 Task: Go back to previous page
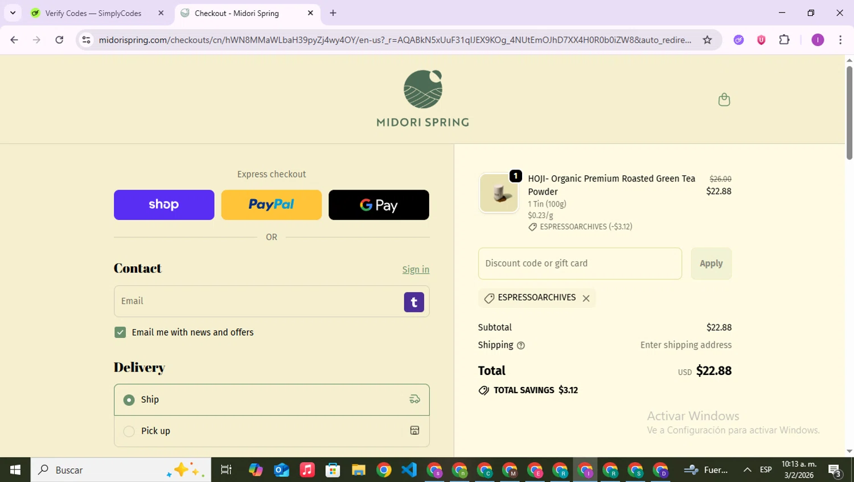pyautogui.click(x=14, y=40)
